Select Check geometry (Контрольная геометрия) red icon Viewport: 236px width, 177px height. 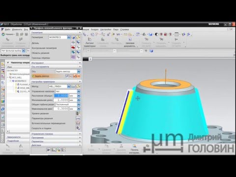click(x=73, y=48)
